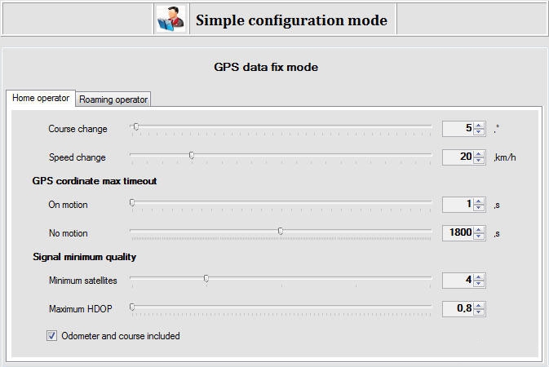Click the Speed change slider thumb
This screenshot has width=549, height=367.
tap(192, 155)
